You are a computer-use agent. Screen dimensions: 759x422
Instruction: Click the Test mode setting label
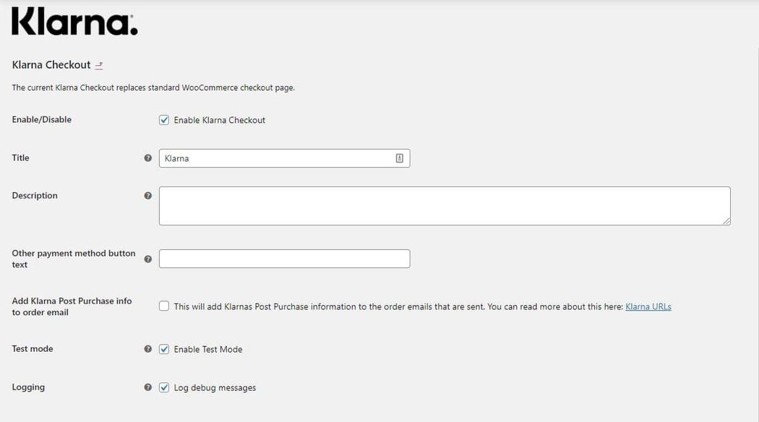(x=33, y=349)
